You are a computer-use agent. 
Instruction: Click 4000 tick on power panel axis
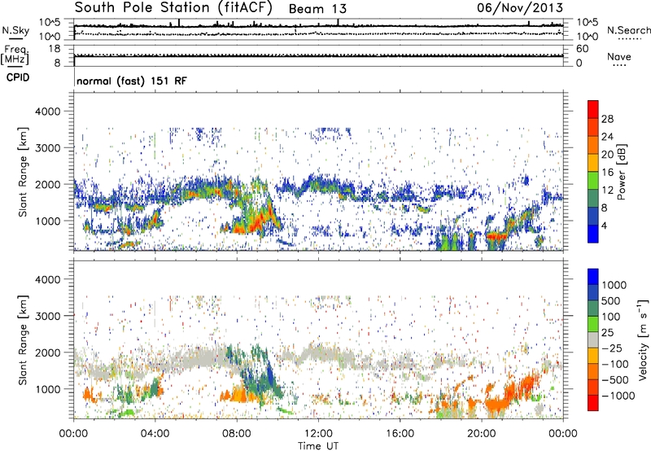click(x=47, y=112)
